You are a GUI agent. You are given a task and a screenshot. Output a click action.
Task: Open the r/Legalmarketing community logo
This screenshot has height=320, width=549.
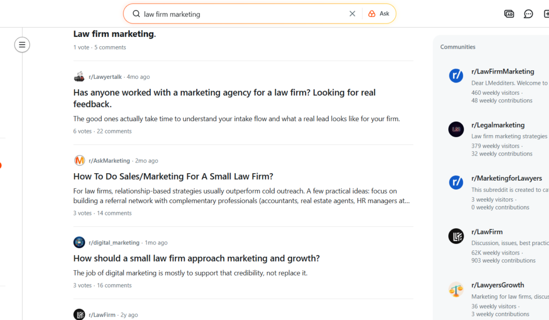[456, 129]
